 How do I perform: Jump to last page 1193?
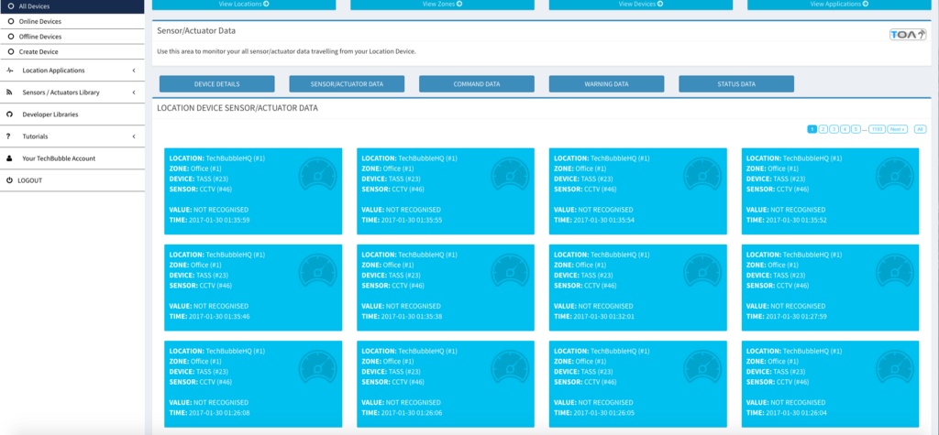click(x=878, y=129)
